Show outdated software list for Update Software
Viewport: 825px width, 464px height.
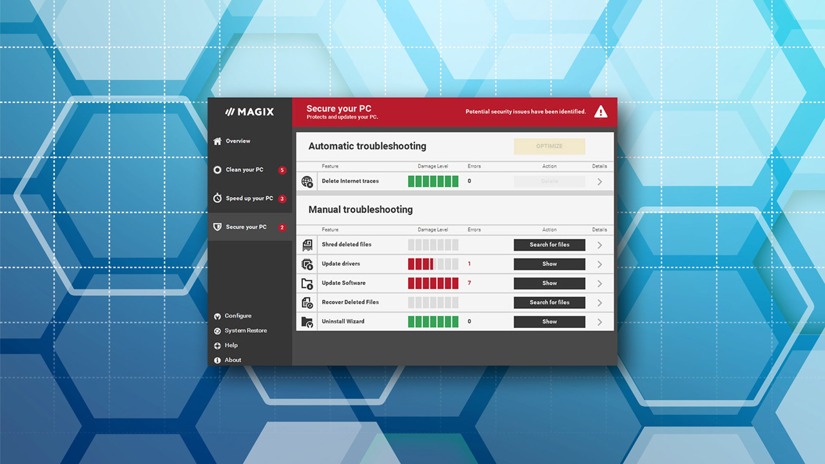(549, 283)
